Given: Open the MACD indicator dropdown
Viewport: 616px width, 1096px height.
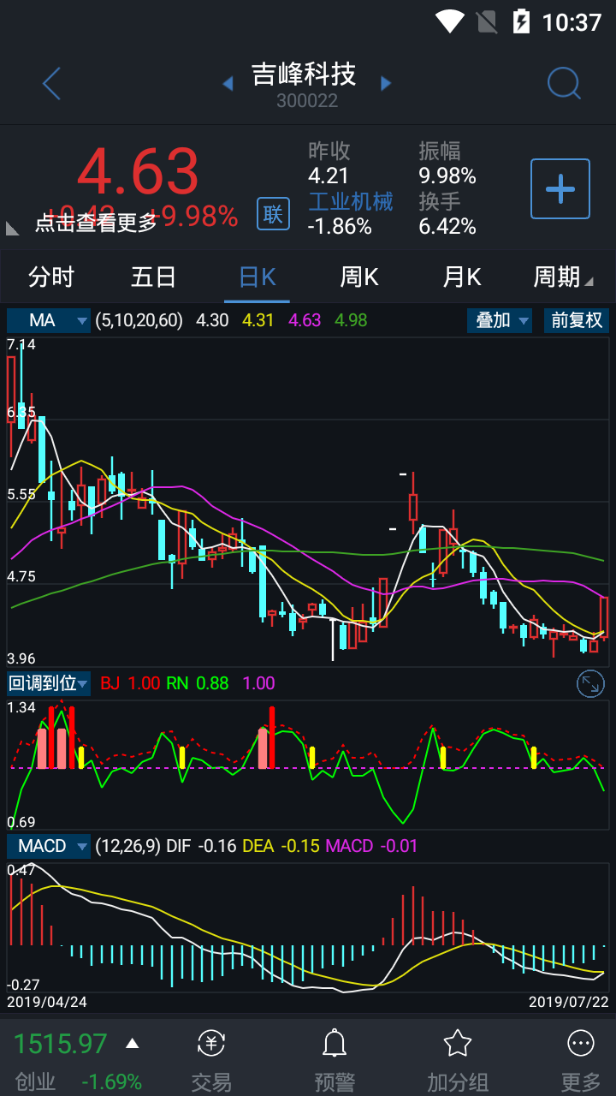Looking at the screenshot, I should pos(49,846).
